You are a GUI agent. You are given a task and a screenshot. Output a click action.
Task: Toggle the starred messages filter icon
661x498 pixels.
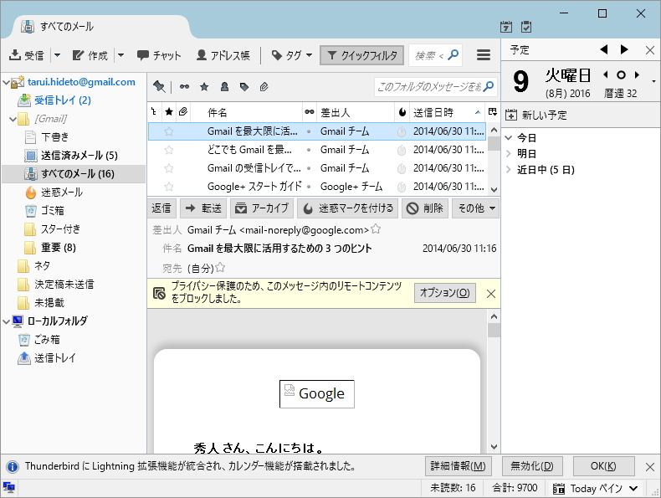click(204, 87)
